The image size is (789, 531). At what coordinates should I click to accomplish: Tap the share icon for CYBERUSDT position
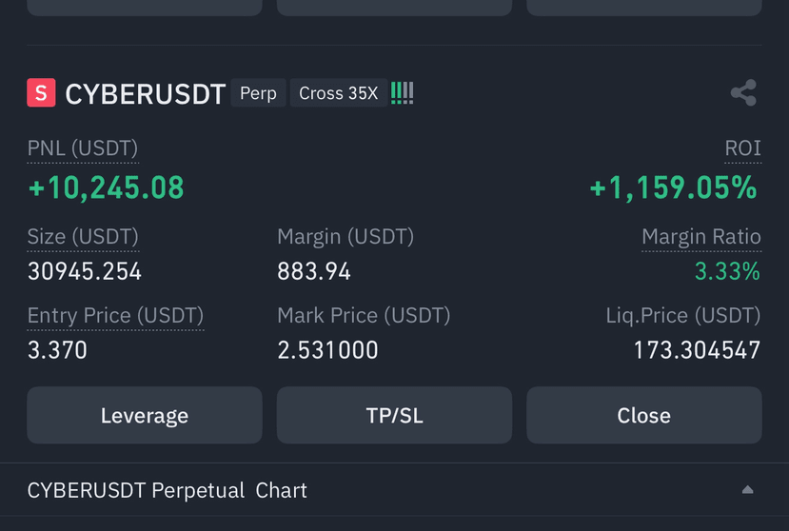click(743, 92)
